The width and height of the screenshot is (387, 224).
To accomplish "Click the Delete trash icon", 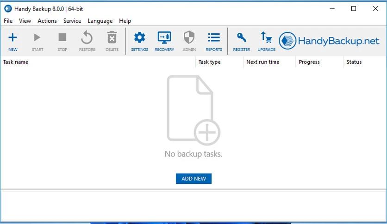I will click(x=112, y=37).
